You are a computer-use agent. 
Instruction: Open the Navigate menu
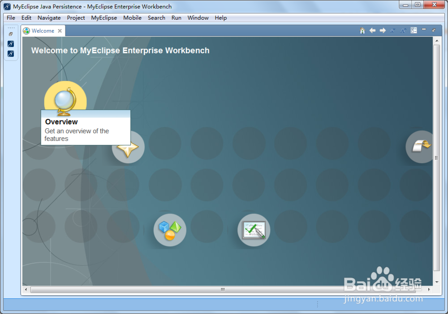pos(49,18)
